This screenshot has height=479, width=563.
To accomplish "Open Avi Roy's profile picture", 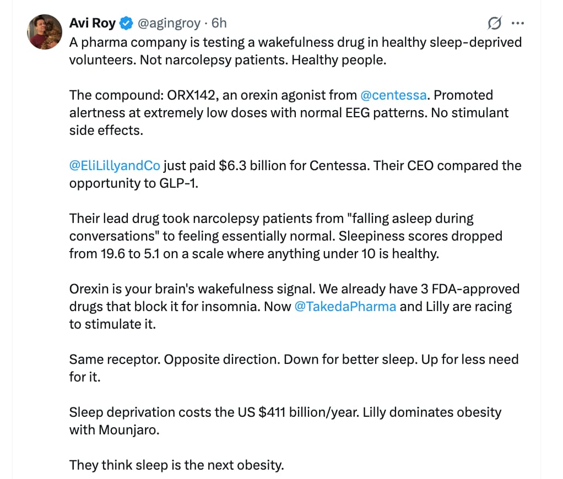I will [44, 31].
